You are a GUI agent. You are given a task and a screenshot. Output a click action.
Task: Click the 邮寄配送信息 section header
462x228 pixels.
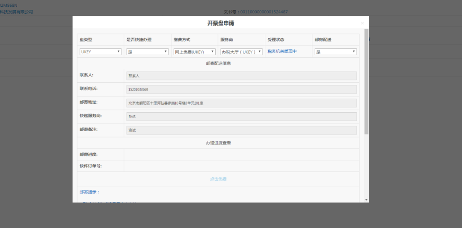pyautogui.click(x=218, y=63)
